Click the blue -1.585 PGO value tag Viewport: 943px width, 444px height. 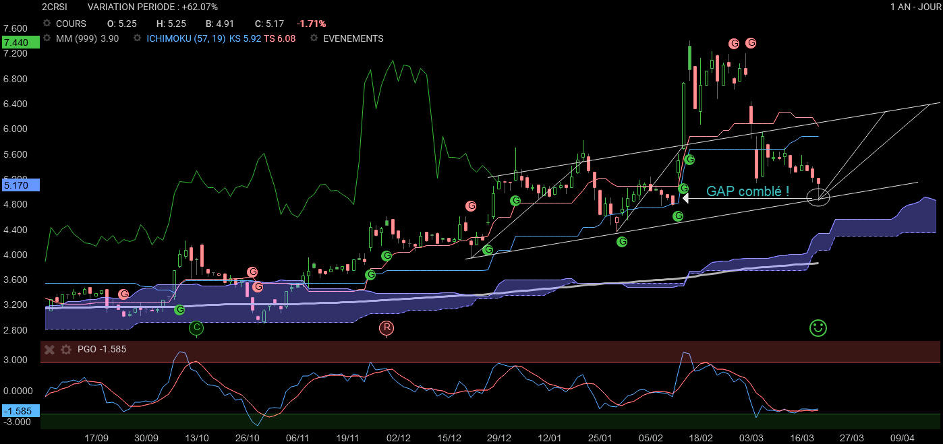click(21, 411)
